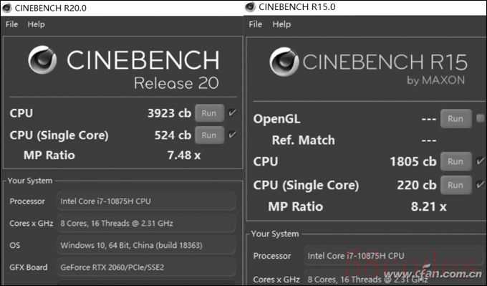
Task: Click the R15 Processor field
Action: pyautogui.click(x=393, y=256)
